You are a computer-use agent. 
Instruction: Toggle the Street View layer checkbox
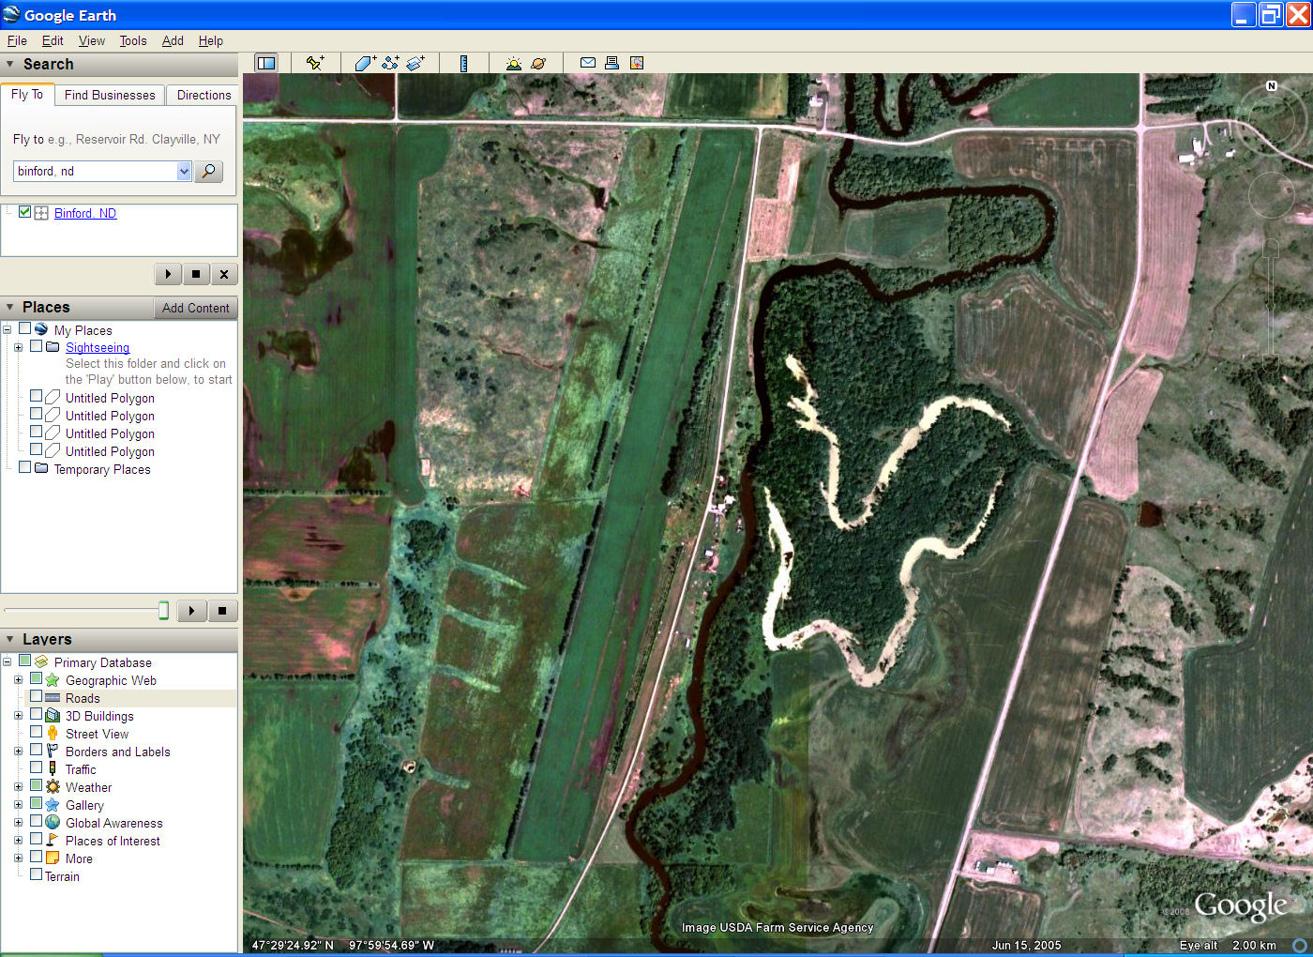36,733
